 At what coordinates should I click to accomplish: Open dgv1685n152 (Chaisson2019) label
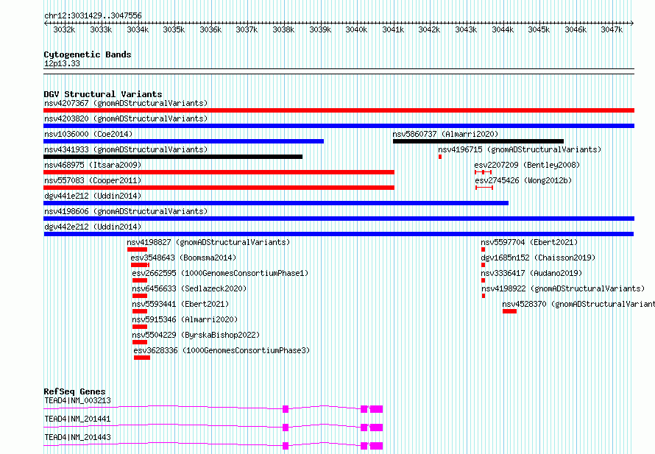coord(538,258)
